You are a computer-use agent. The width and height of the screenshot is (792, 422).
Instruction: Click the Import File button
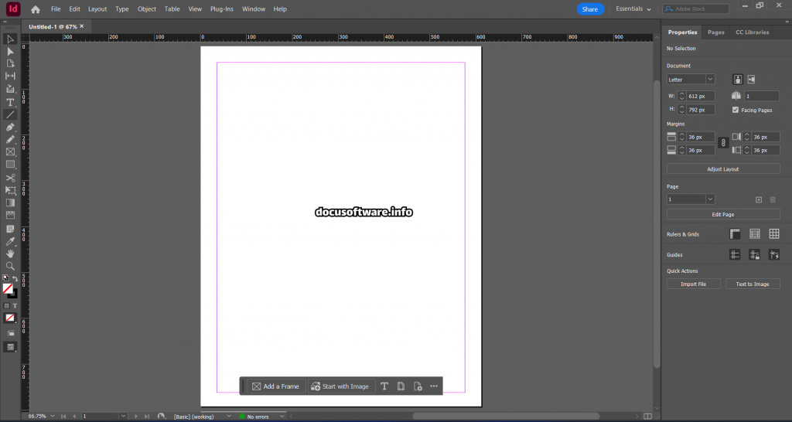pos(694,284)
